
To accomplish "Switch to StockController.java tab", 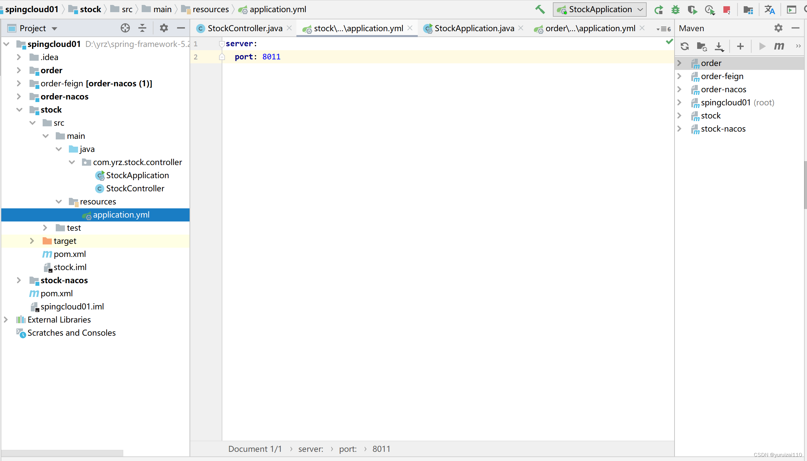I will tap(245, 29).
